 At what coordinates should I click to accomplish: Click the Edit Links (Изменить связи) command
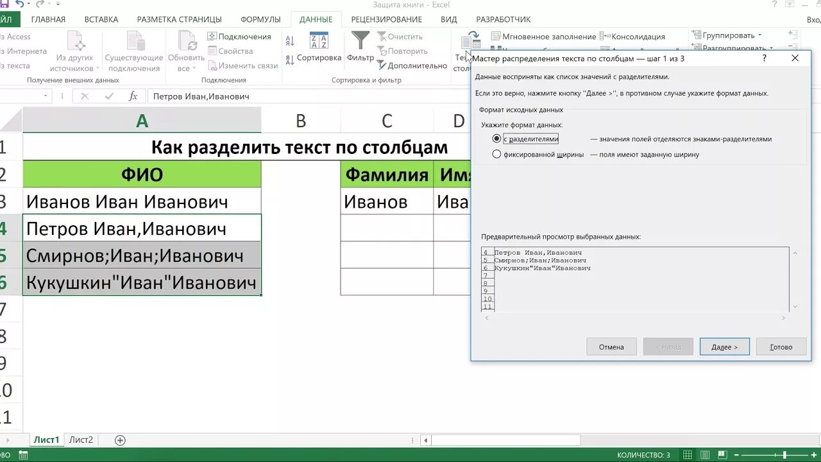tap(242, 65)
